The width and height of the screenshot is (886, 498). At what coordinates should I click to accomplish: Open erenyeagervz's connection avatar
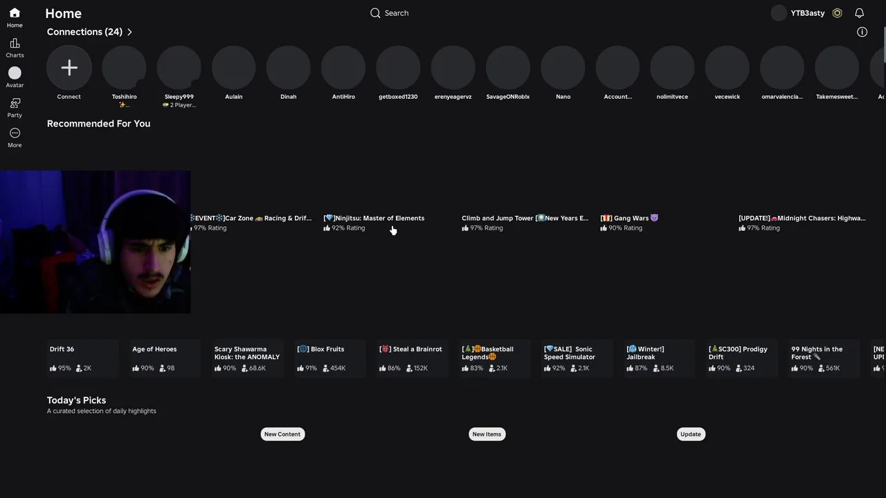453,68
